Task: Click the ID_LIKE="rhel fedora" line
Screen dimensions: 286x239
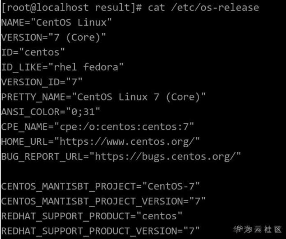Action: tap(62, 67)
